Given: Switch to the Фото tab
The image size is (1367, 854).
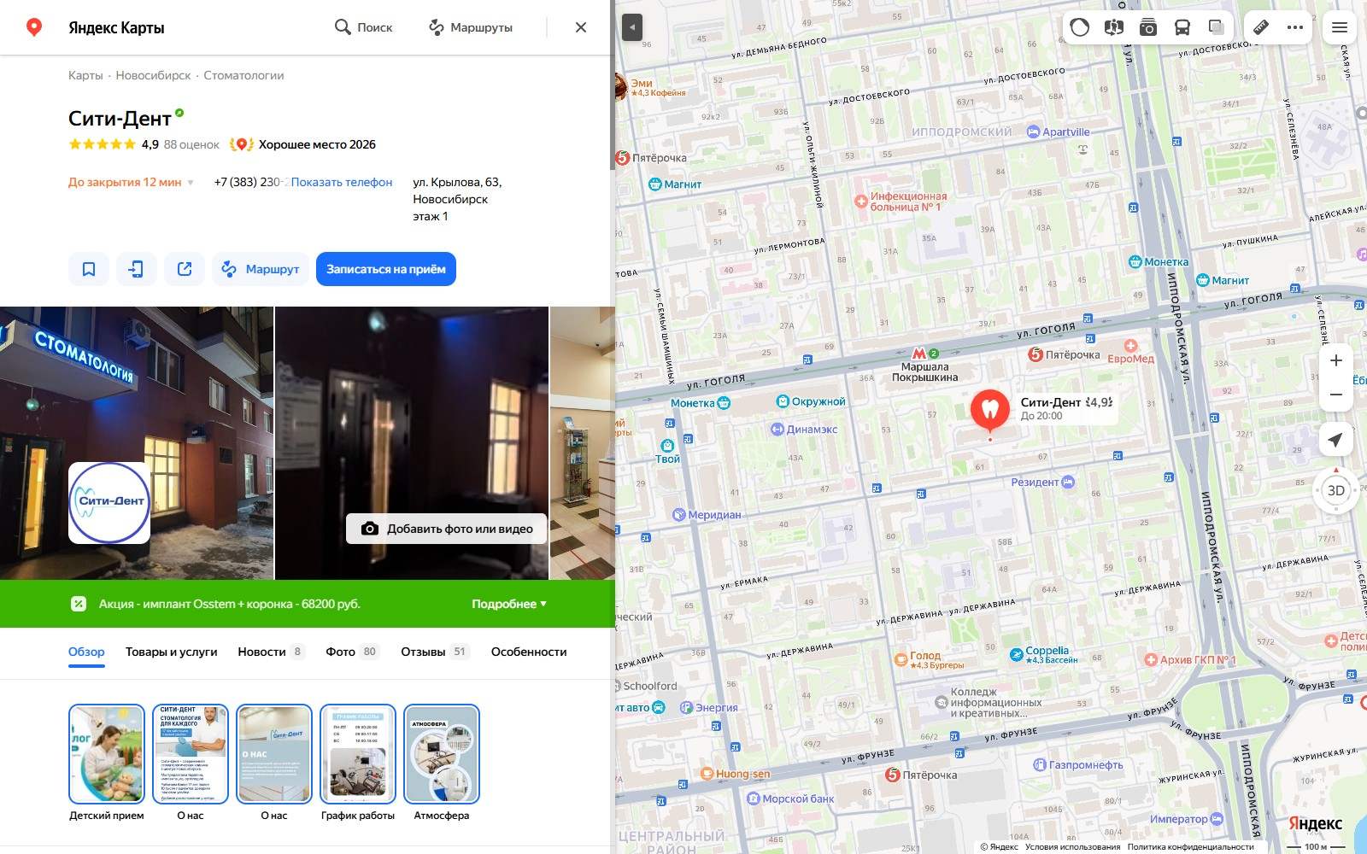Looking at the screenshot, I should pos(352,652).
